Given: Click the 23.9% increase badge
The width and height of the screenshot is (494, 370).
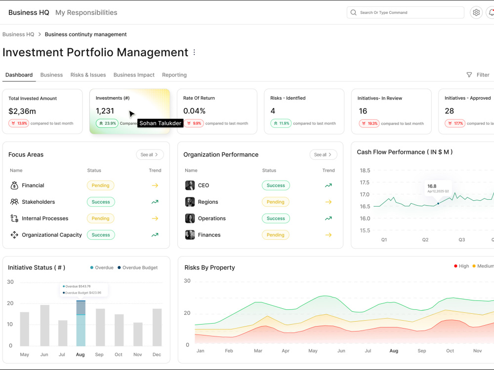Looking at the screenshot, I should coord(107,123).
